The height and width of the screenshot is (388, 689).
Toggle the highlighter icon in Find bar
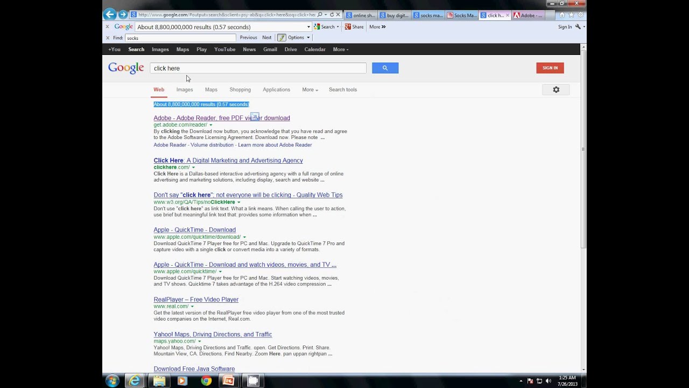[282, 38]
